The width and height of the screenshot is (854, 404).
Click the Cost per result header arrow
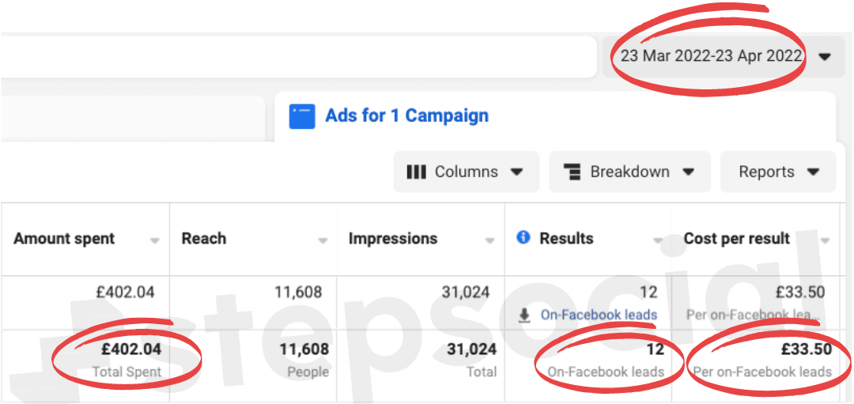coord(826,240)
